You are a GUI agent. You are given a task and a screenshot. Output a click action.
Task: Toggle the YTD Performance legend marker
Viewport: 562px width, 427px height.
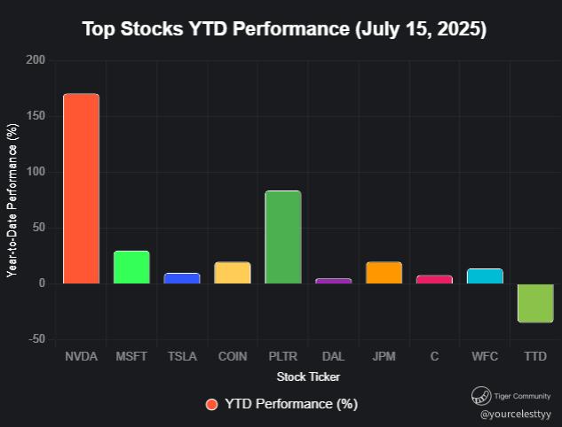(211, 405)
